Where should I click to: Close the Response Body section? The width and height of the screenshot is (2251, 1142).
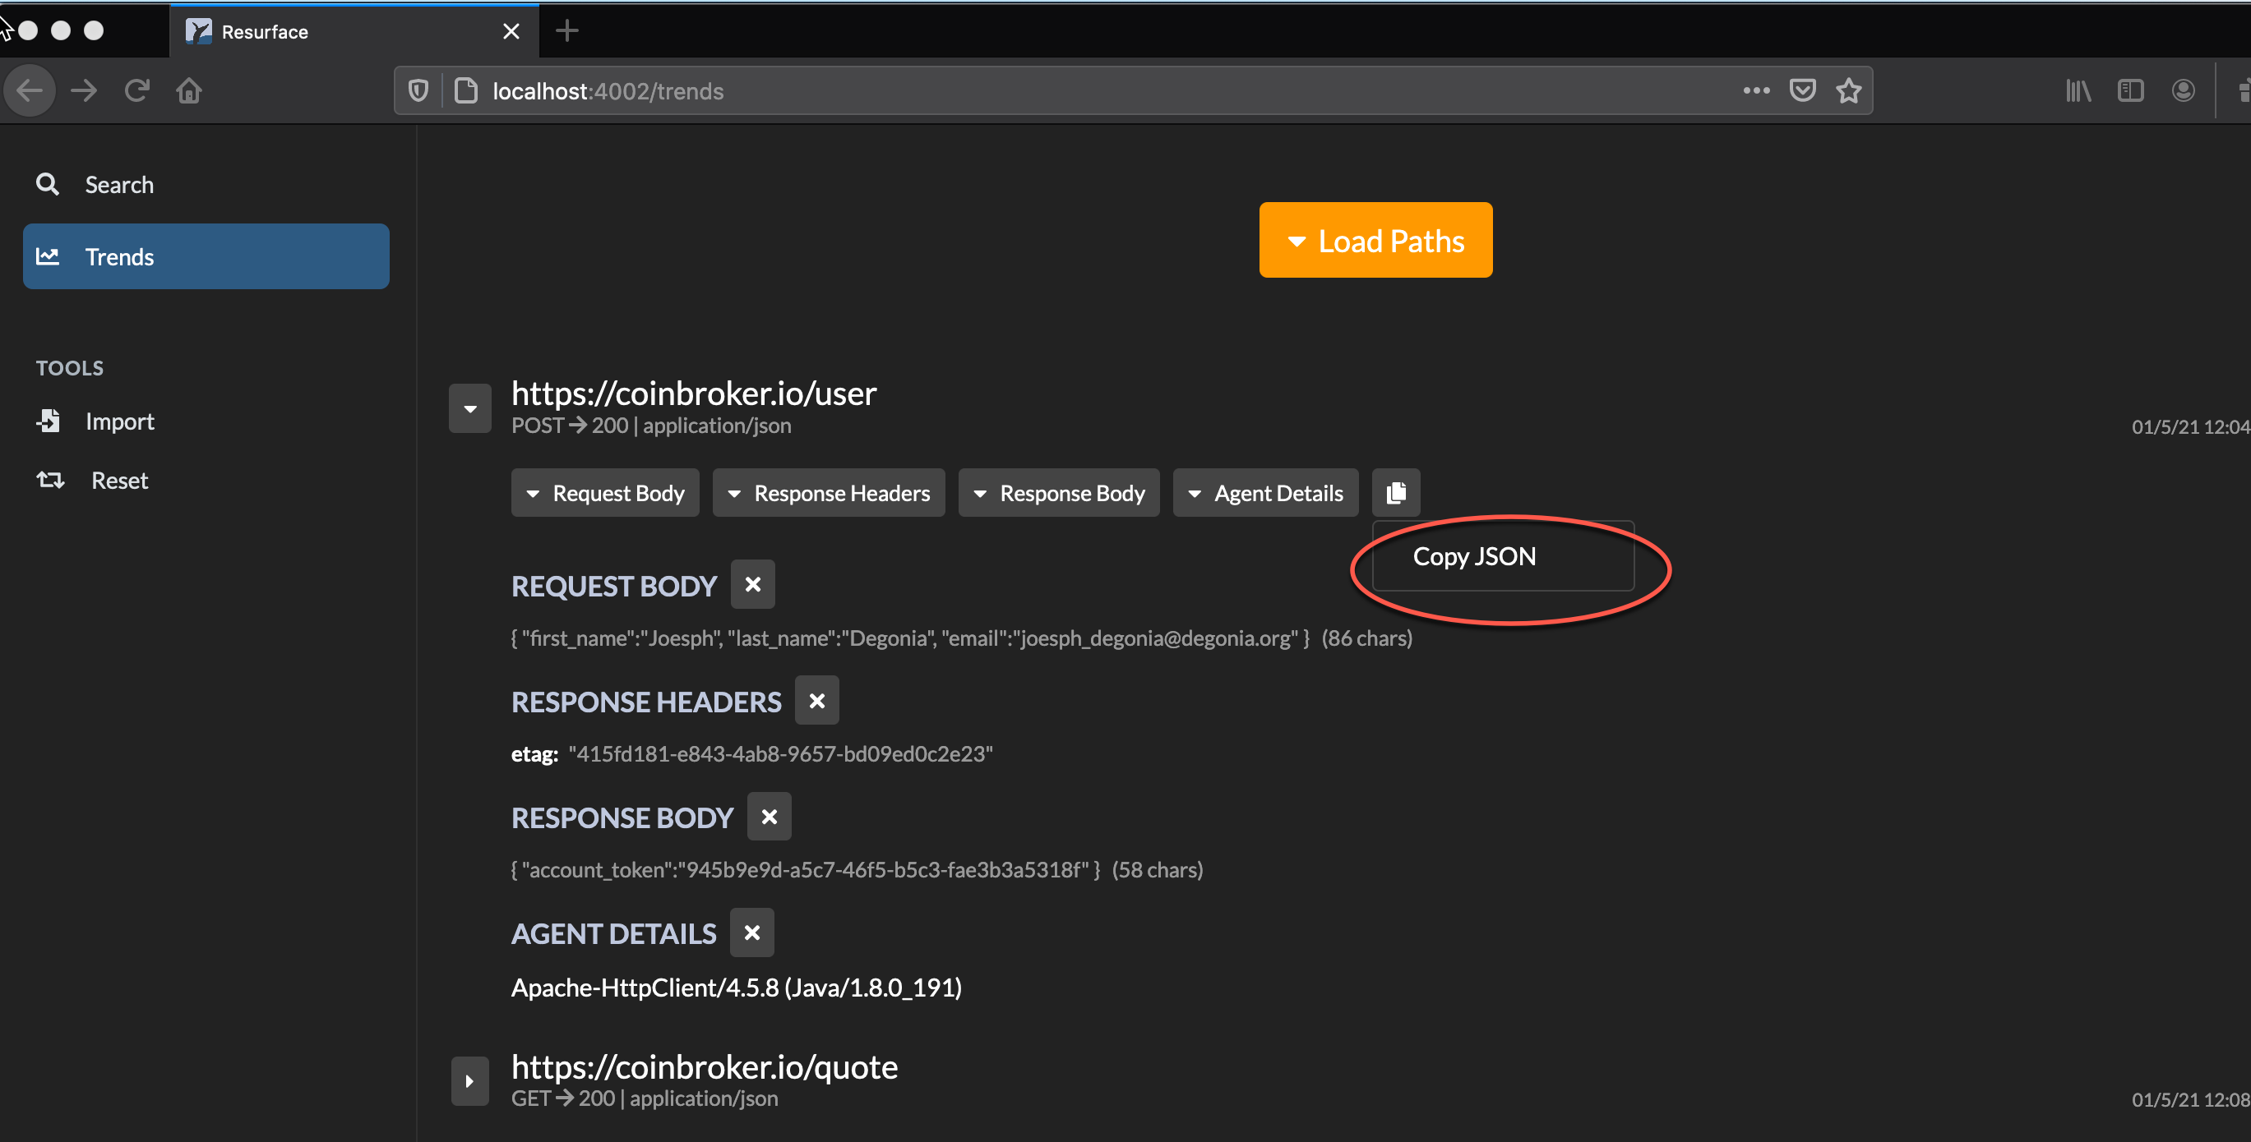click(x=769, y=817)
